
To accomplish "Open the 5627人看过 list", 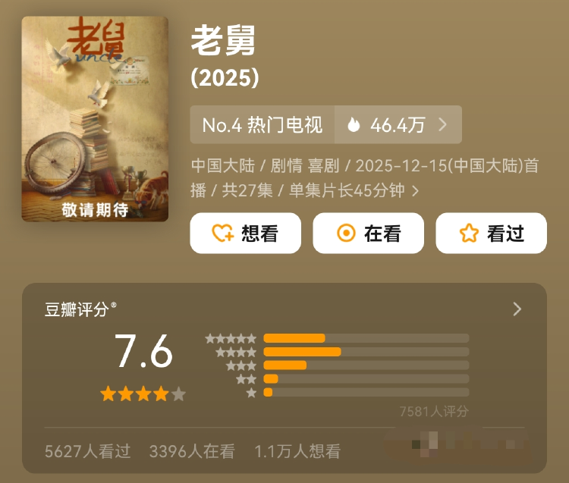I will pyautogui.click(x=87, y=451).
